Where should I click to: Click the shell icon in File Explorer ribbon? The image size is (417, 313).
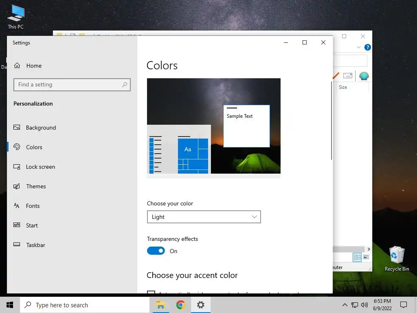click(x=364, y=76)
